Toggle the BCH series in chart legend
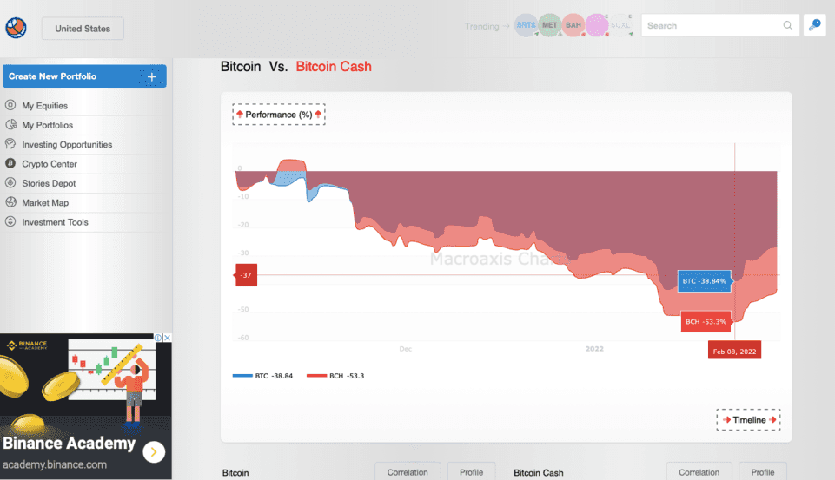This screenshot has width=835, height=480. coord(335,376)
